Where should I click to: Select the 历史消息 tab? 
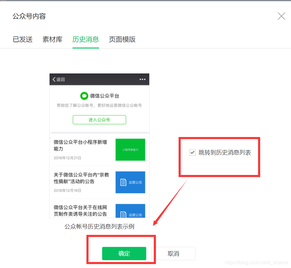point(86,39)
